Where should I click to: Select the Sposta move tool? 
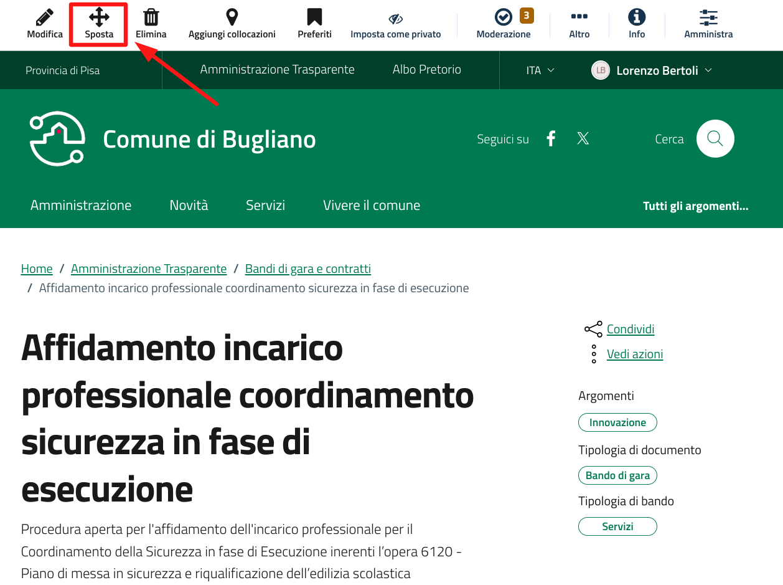point(99,18)
